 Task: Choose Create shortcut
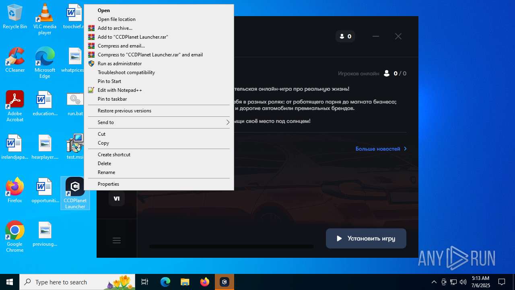[159, 155]
